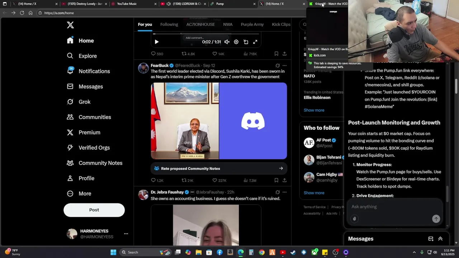Open the Kick Clips tab
The height and width of the screenshot is (258, 459).
click(281, 24)
